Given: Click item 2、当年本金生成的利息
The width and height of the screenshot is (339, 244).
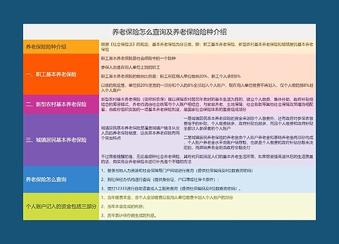Looking at the screenshot, I should pos(123,207).
